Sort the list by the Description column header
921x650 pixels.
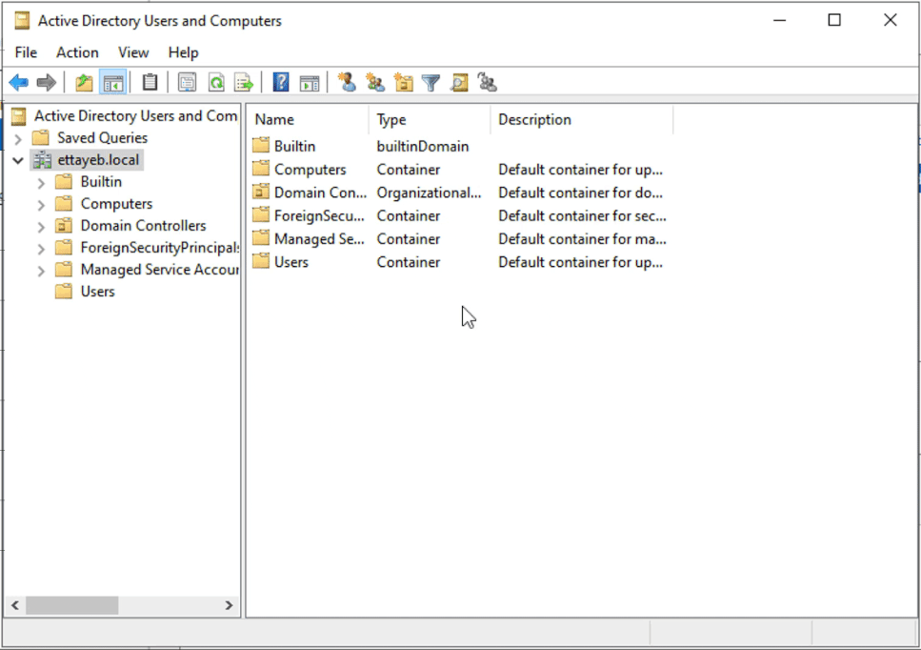click(582, 119)
